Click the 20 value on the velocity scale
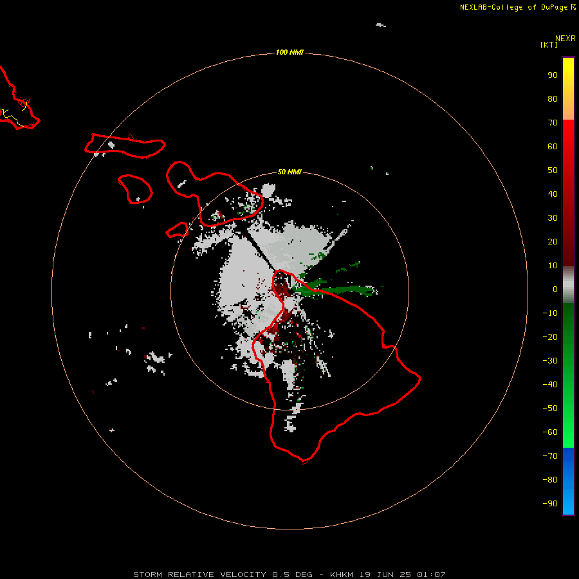This screenshot has height=579, width=579. [553, 242]
